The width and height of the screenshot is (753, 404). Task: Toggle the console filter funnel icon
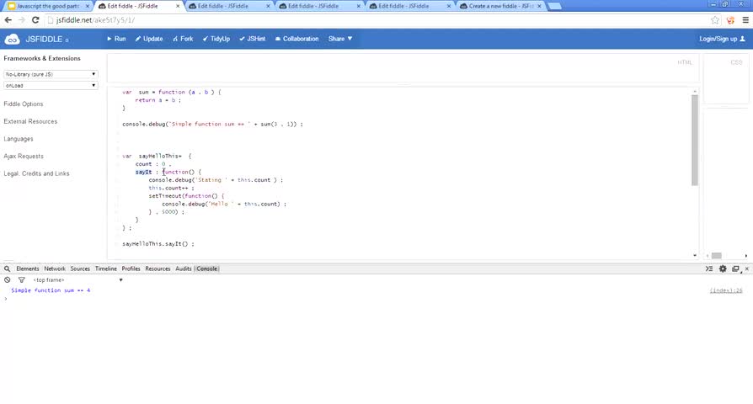click(22, 279)
